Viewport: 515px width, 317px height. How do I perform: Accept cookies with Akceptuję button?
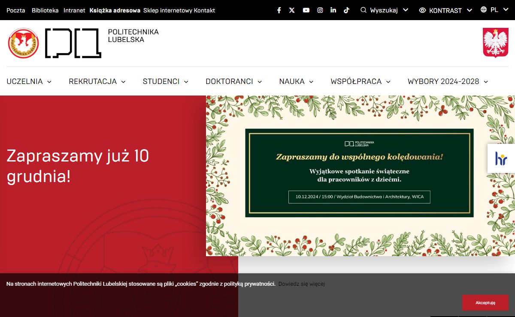[x=485, y=302]
